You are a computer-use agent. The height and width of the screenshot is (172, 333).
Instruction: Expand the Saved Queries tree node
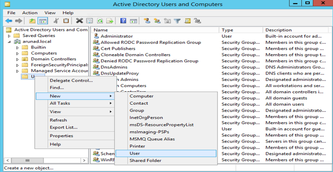(9, 36)
